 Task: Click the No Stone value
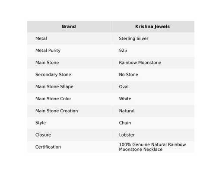[x=129, y=75]
